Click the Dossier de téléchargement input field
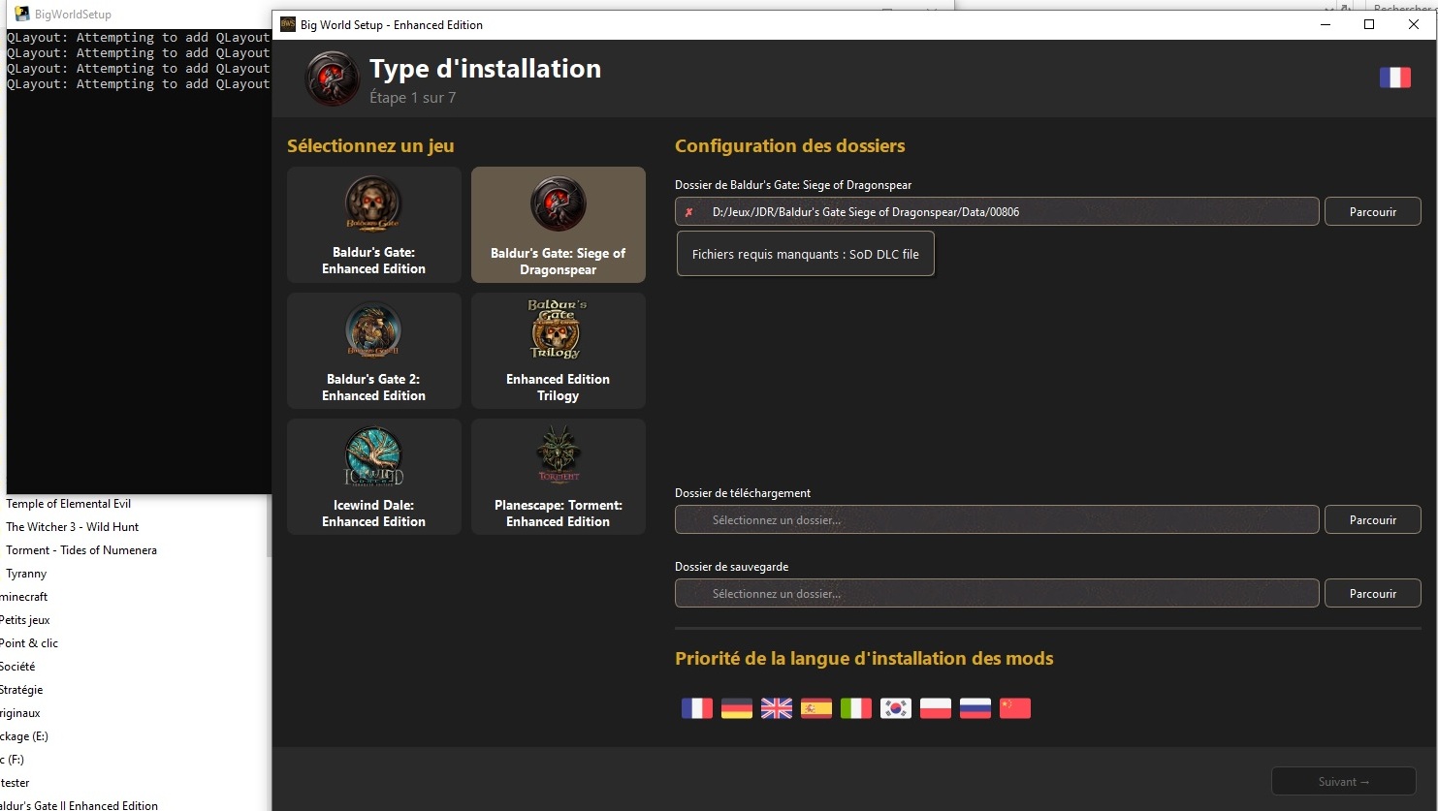 pyautogui.click(x=997, y=519)
